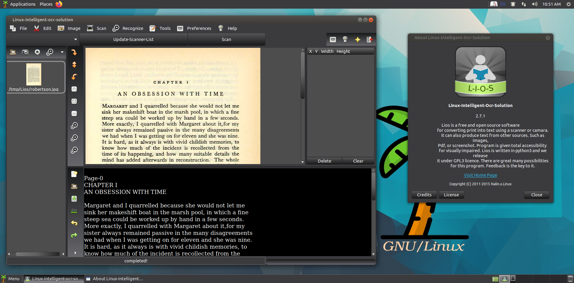Click the gears icon directly below zoom-out
574x283 pixels.
pyautogui.click(x=74, y=126)
